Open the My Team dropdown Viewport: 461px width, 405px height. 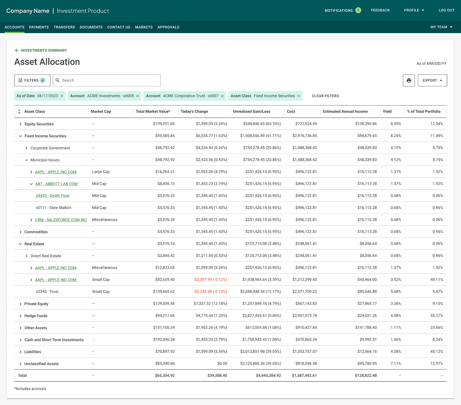[x=441, y=27]
